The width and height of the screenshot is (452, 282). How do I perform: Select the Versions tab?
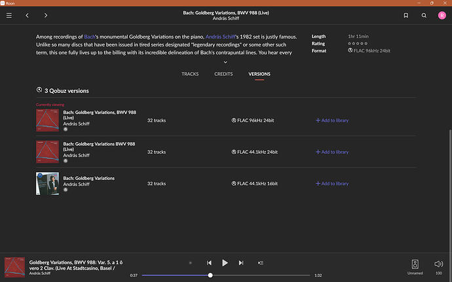pos(259,74)
